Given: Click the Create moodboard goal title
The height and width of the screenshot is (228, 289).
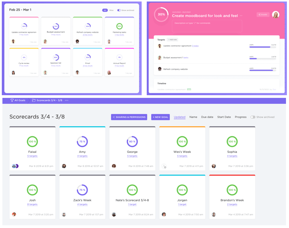Looking at the screenshot, I should pyautogui.click(x=205, y=16).
